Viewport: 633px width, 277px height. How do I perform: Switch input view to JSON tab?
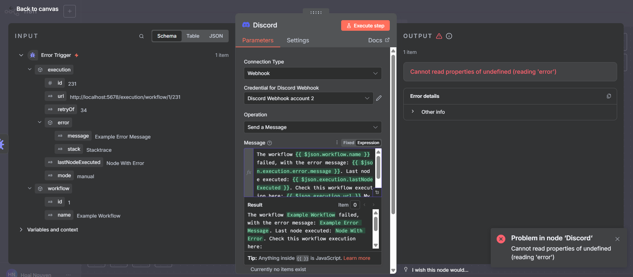click(x=216, y=36)
